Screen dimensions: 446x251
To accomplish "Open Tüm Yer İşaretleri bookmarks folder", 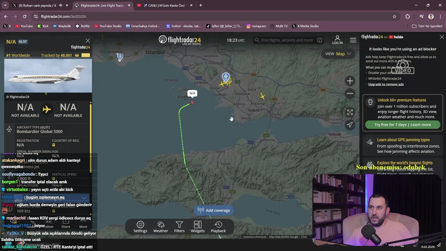I will (x=427, y=26).
